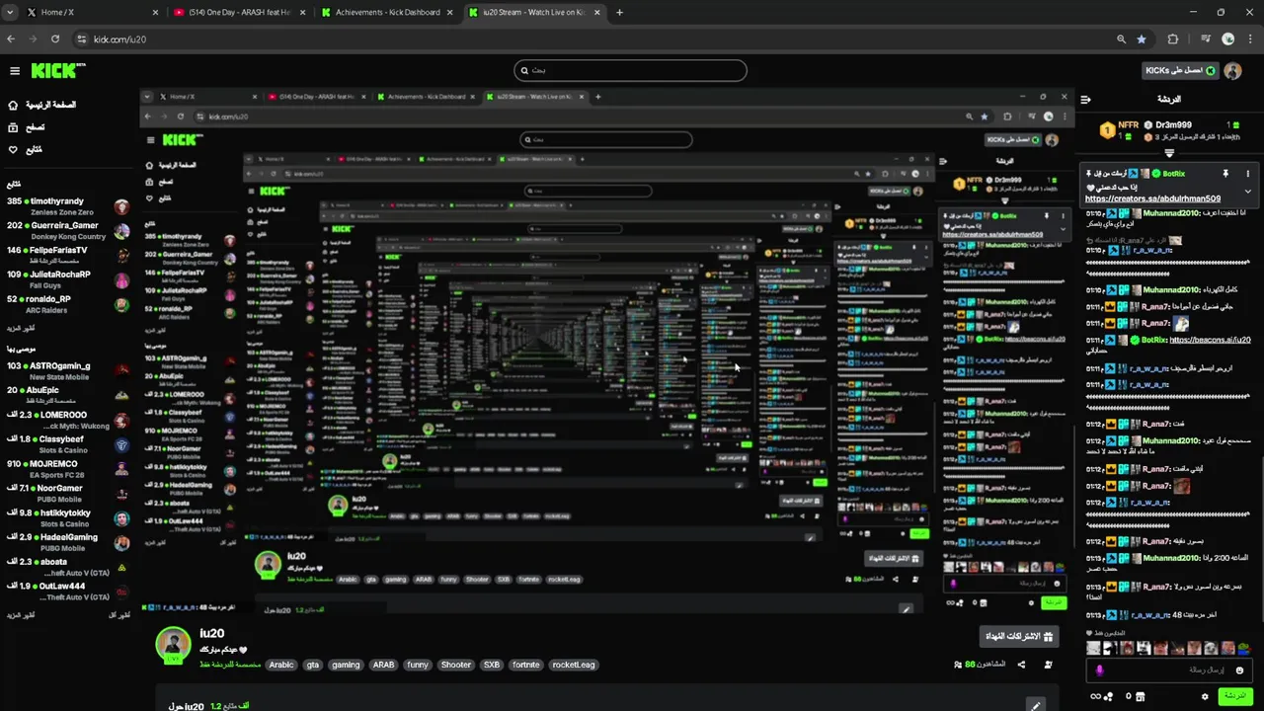The image size is (1264, 711).
Task: Select the Arabic stream tag
Action: click(281, 665)
